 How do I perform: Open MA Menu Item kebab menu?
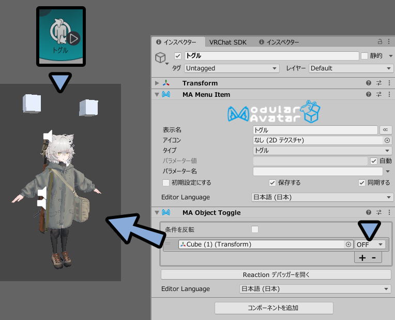[x=389, y=94]
